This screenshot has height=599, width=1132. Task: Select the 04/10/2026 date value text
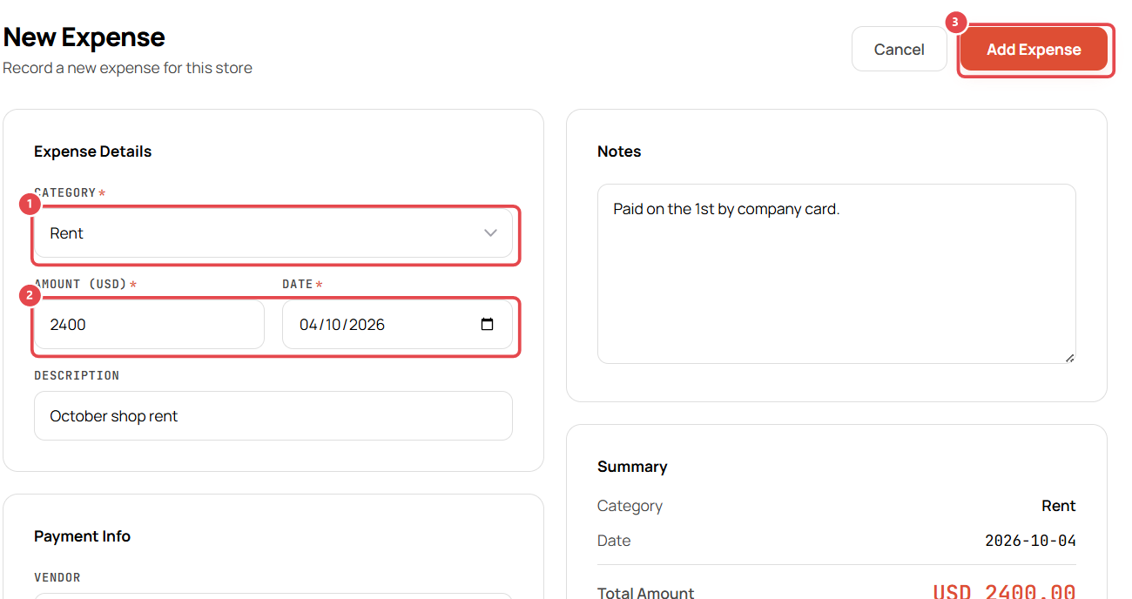point(342,325)
